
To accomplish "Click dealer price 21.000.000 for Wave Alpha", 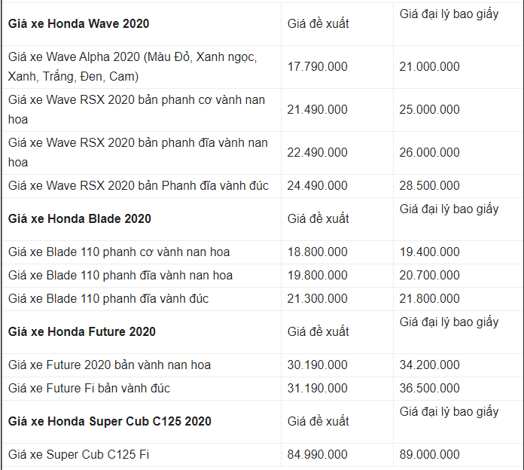I will pyautogui.click(x=429, y=66).
